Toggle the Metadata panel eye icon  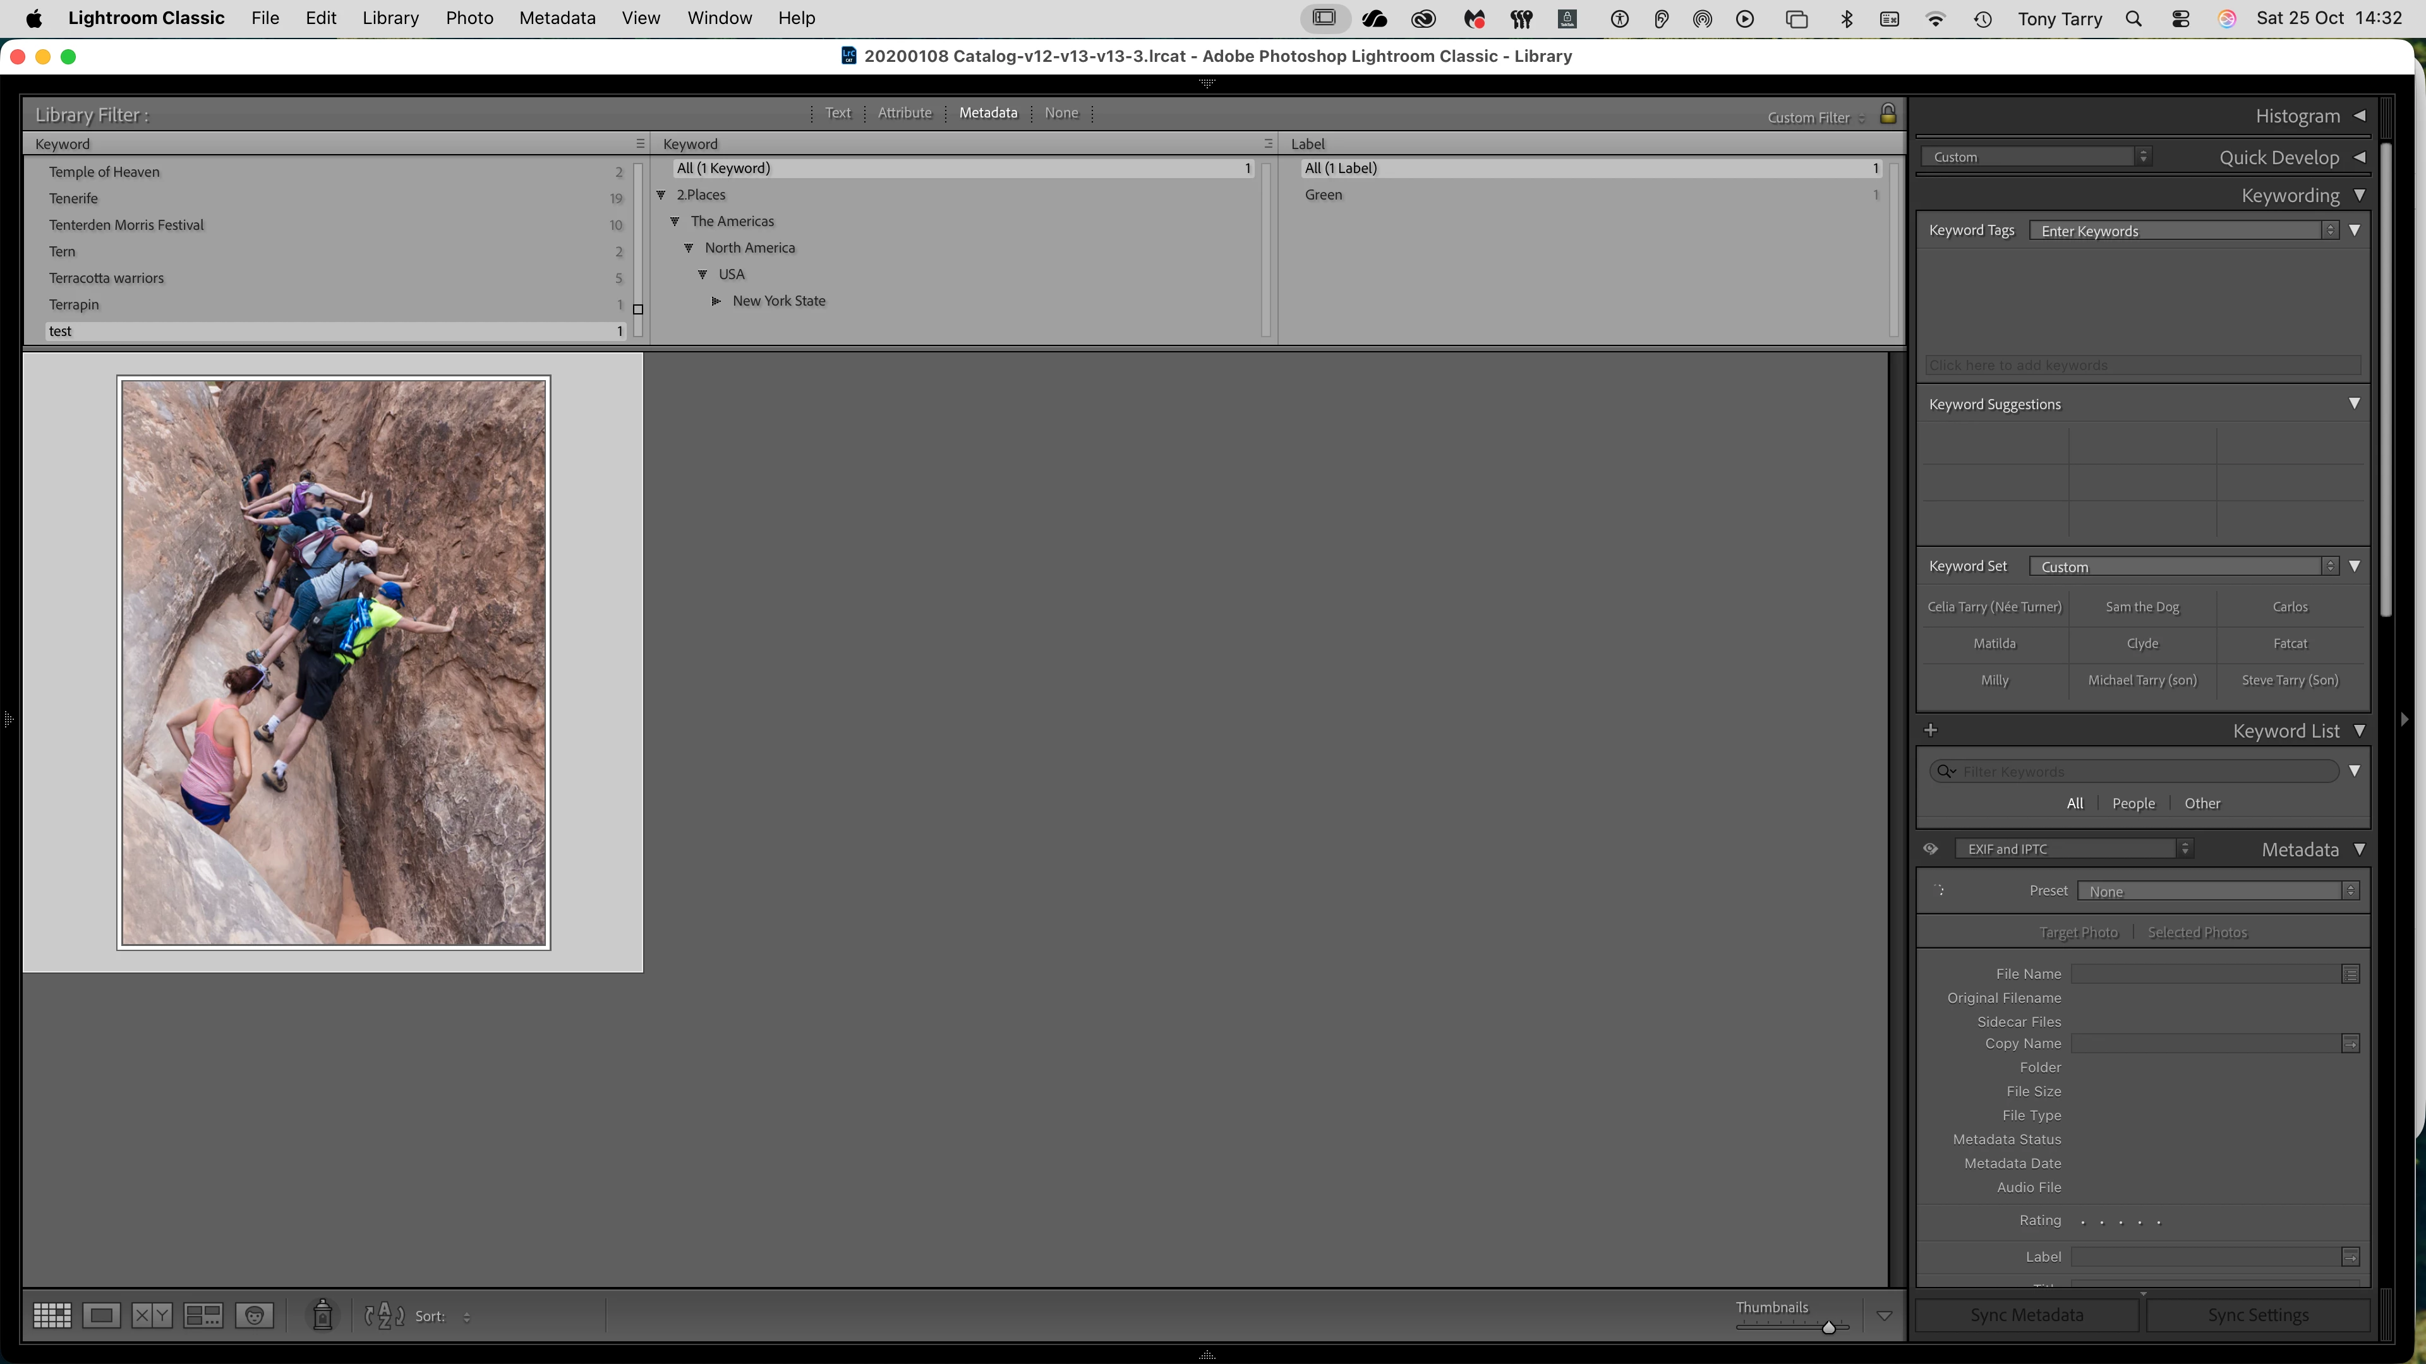[1931, 849]
